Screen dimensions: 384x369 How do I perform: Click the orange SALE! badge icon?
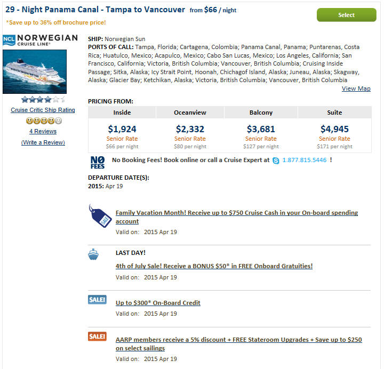coord(97,336)
